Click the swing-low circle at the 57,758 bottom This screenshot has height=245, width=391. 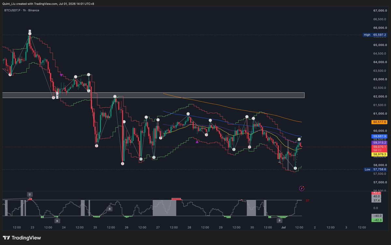(x=295, y=168)
